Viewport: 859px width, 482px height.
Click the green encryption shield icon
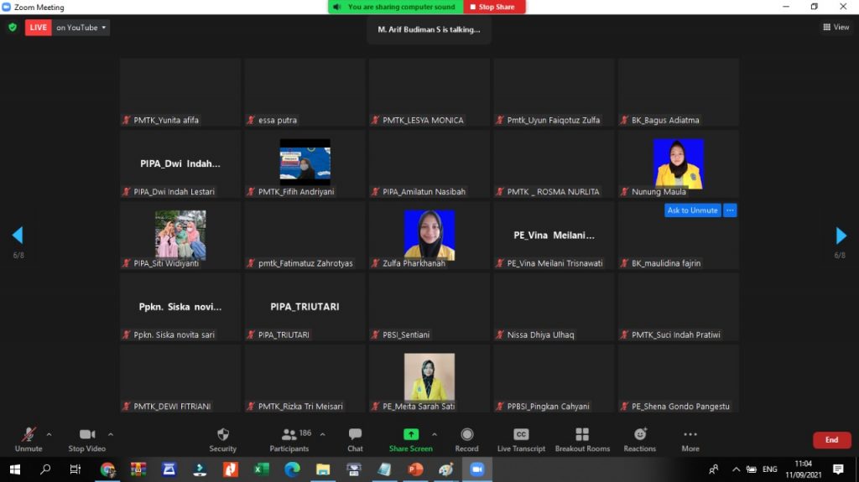click(13, 28)
